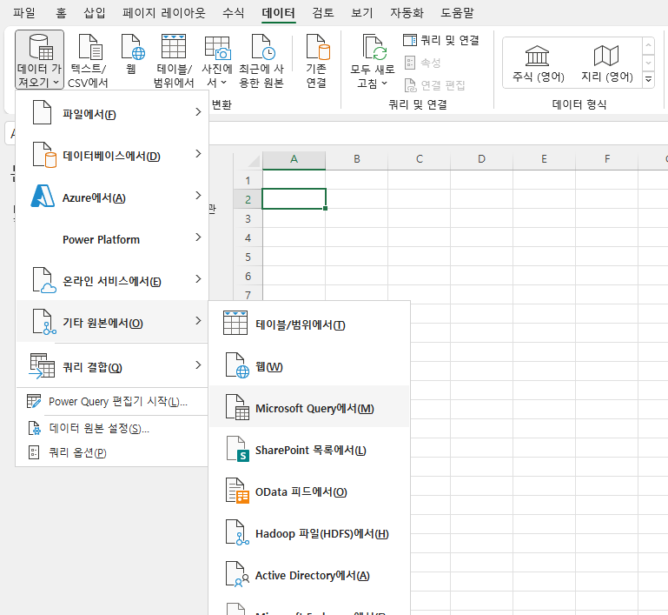Open 사진에서 (From Picture) ribbon button

click(x=217, y=60)
